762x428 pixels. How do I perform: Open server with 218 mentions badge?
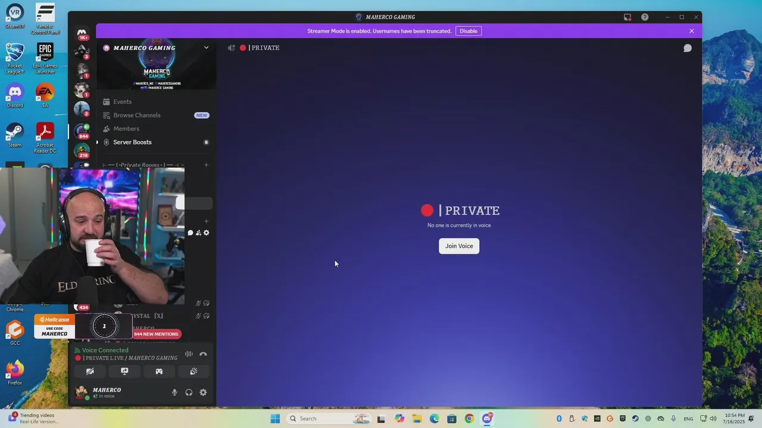pos(82,150)
